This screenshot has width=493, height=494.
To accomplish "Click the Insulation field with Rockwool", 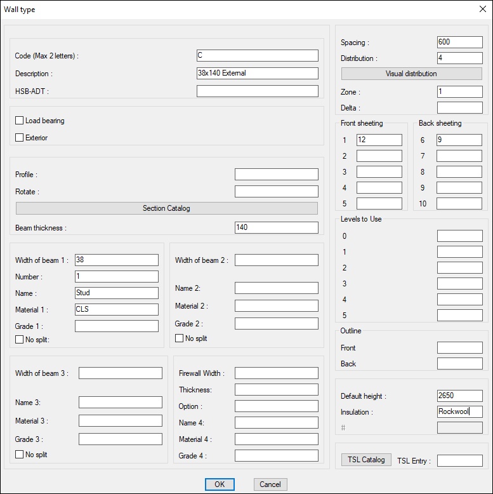I will click(459, 411).
